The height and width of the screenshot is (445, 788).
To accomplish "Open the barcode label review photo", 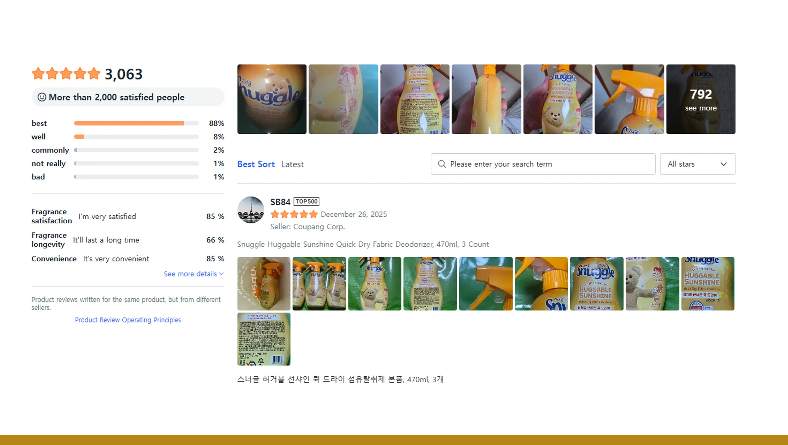I will [264, 339].
